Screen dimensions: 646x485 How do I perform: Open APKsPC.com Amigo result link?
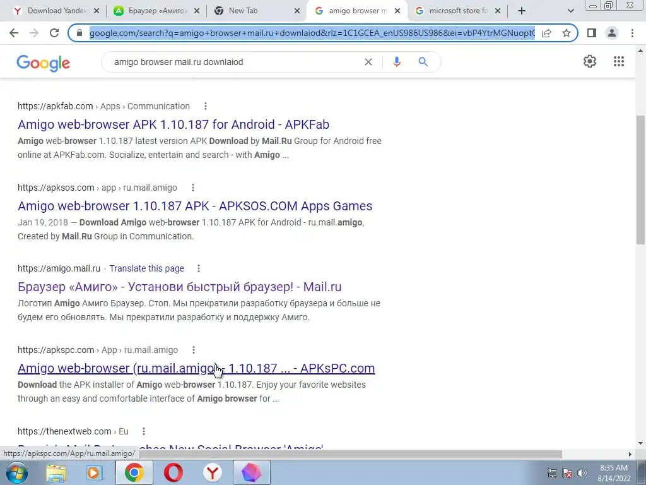[x=196, y=368]
